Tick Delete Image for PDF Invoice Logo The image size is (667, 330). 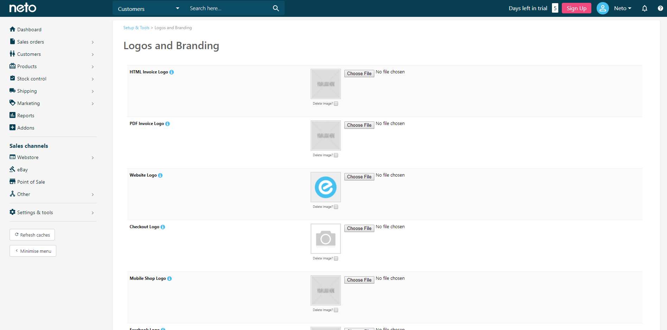tap(336, 155)
